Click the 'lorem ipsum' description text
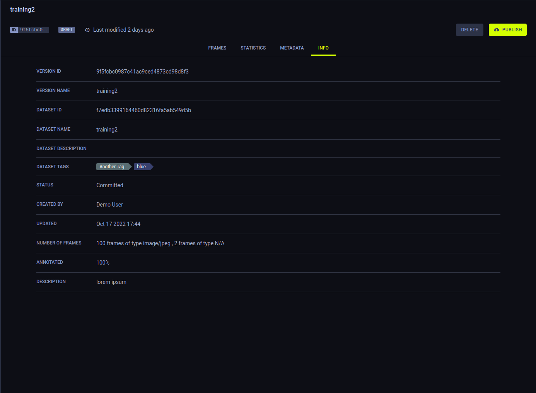536x393 pixels. 111,282
